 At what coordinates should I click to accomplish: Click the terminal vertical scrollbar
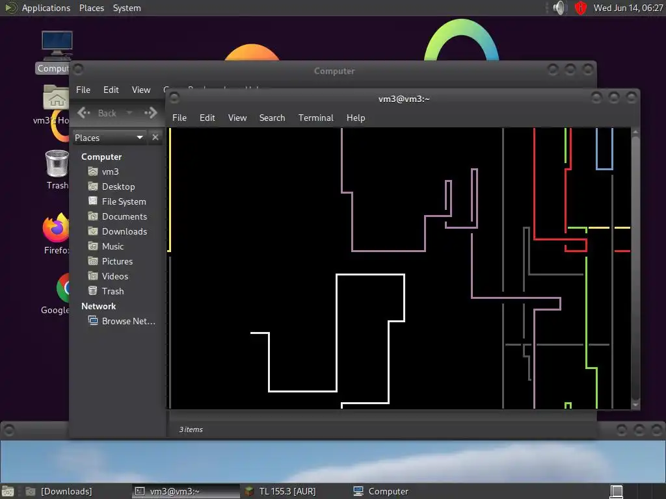[x=635, y=267]
